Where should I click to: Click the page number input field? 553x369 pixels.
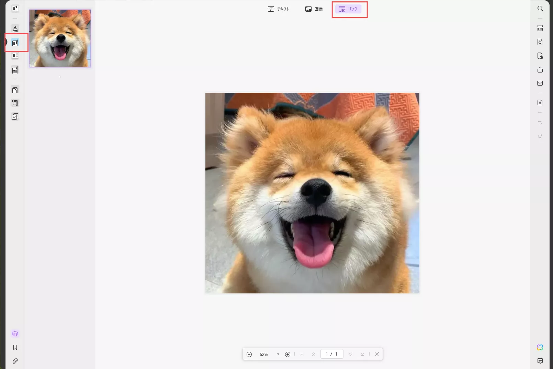[332, 354]
